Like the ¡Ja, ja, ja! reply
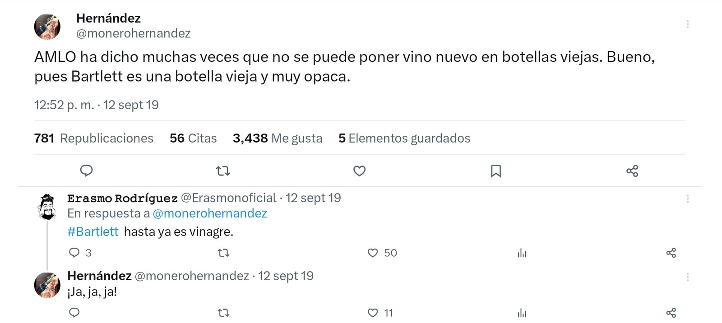This screenshot has height=323, width=722. (373, 313)
